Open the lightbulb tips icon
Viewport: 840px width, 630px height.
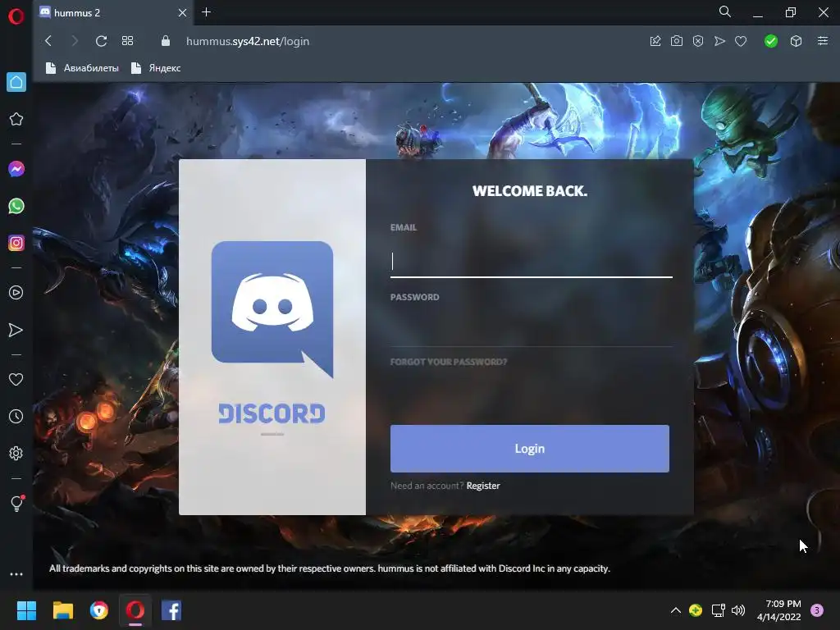pos(16,503)
